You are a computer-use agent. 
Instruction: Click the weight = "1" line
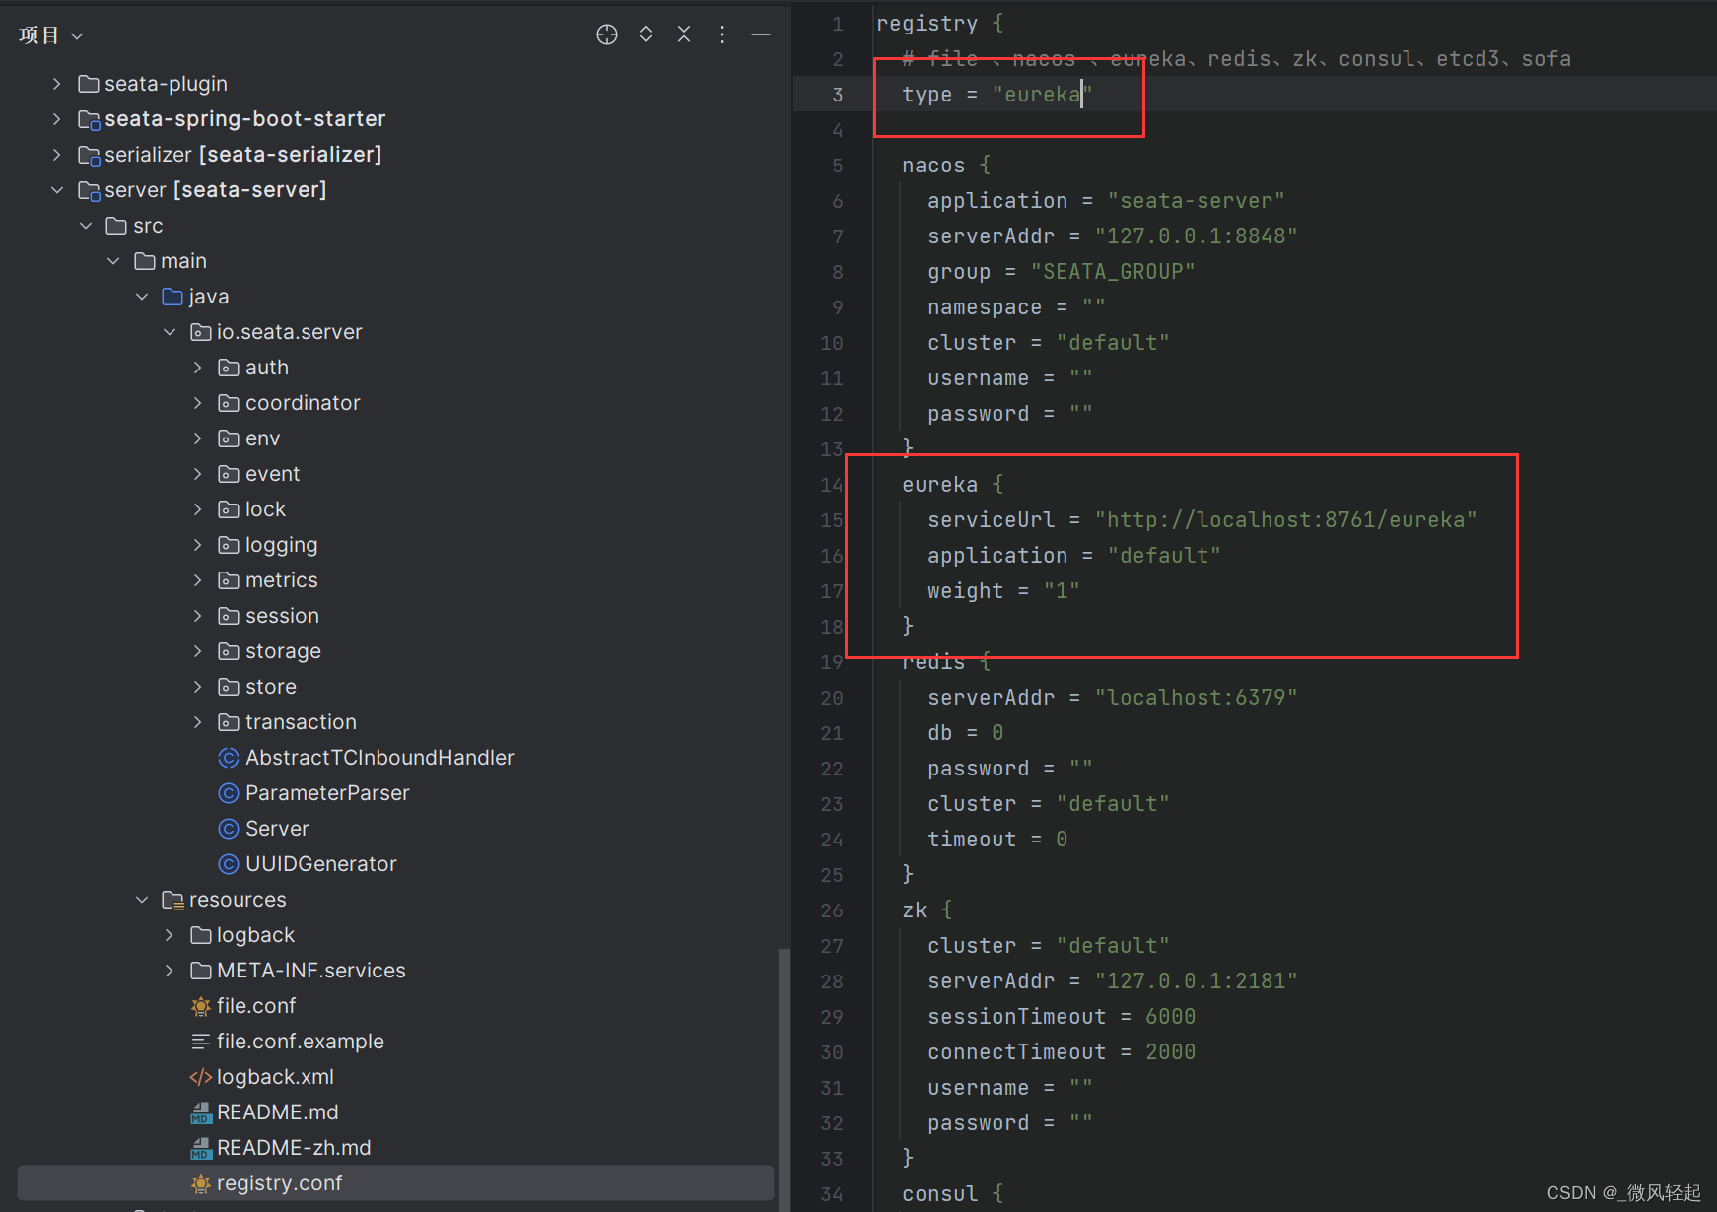1003,591
